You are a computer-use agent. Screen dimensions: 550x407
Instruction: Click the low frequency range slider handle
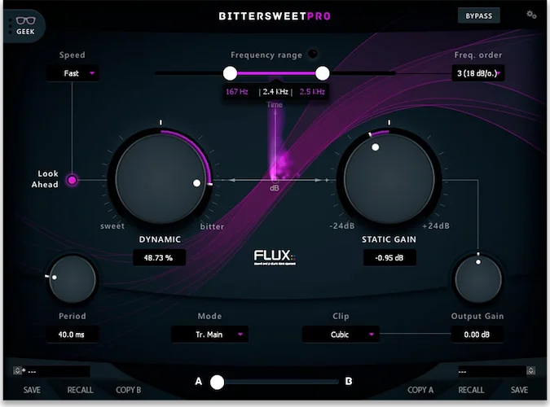(230, 73)
